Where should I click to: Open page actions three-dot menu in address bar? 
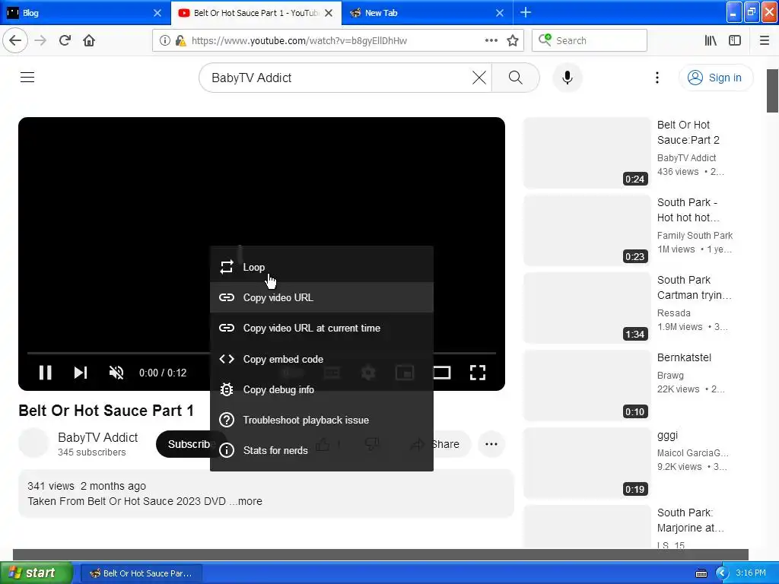point(491,40)
